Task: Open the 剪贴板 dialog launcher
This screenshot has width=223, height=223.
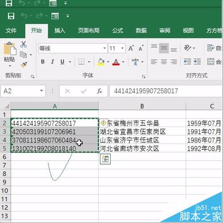Action: click(33, 77)
